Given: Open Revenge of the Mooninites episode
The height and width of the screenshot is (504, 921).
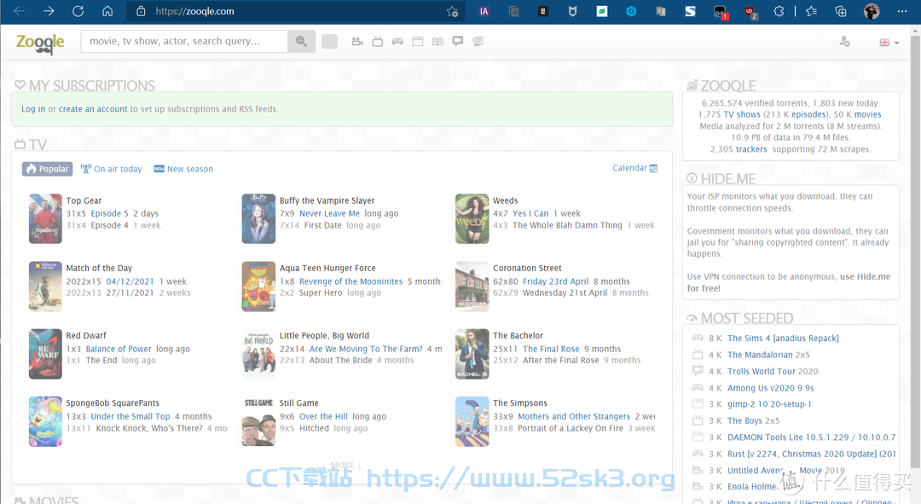Looking at the screenshot, I should (350, 281).
